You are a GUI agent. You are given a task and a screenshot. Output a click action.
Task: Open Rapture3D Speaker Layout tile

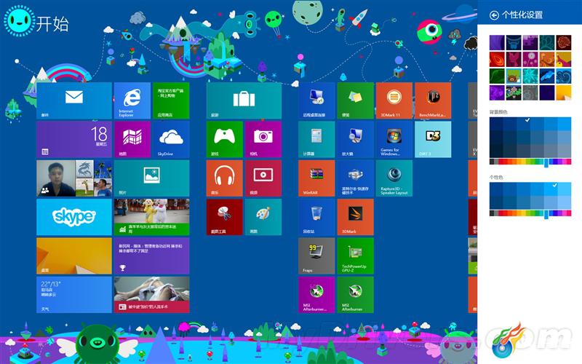[x=394, y=178]
